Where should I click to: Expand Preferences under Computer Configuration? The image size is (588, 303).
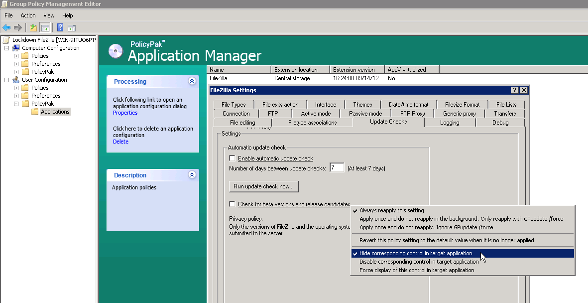coord(16,64)
